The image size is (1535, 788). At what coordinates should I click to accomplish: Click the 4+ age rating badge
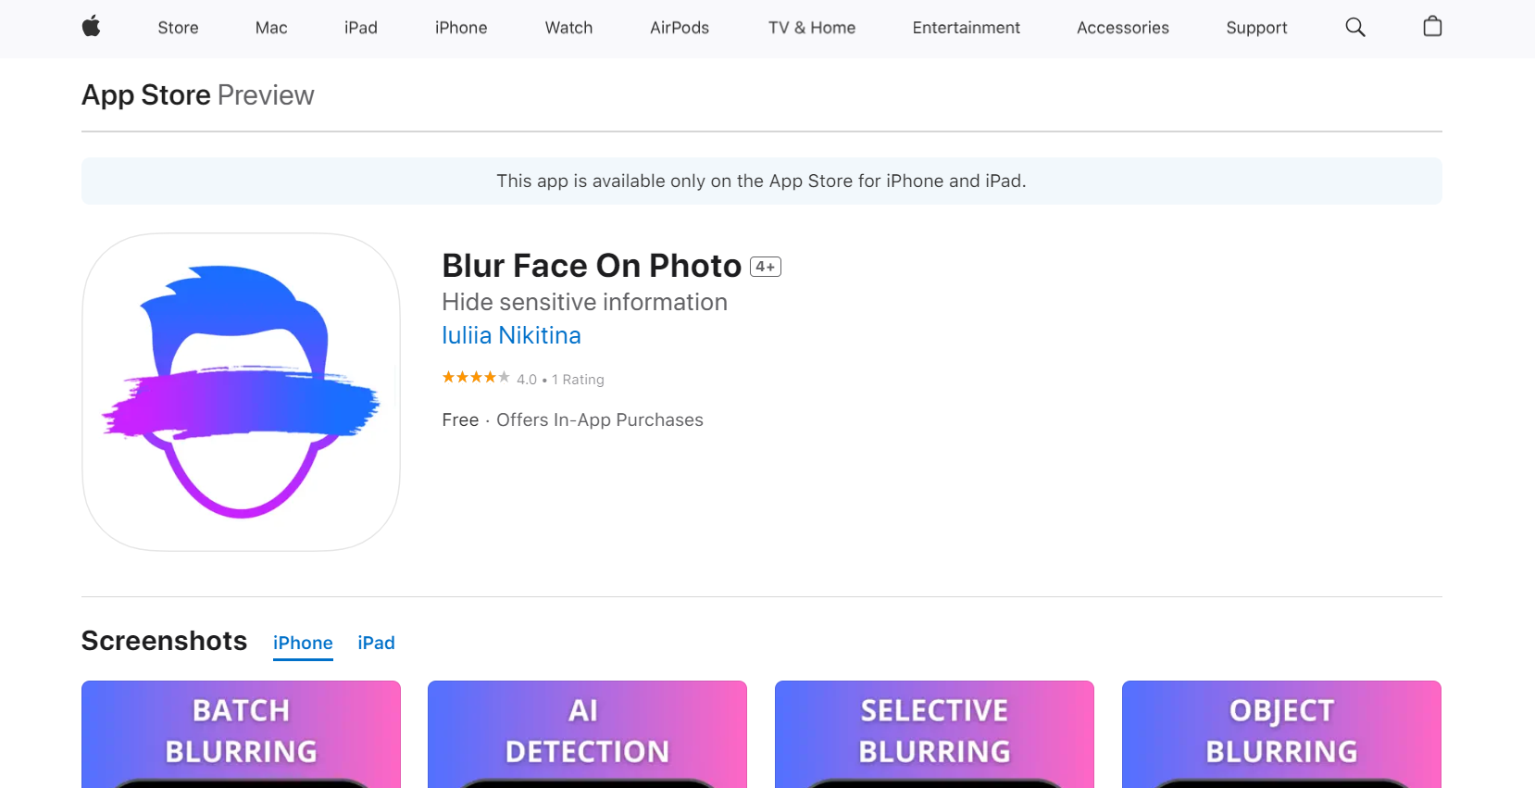pyautogui.click(x=765, y=266)
